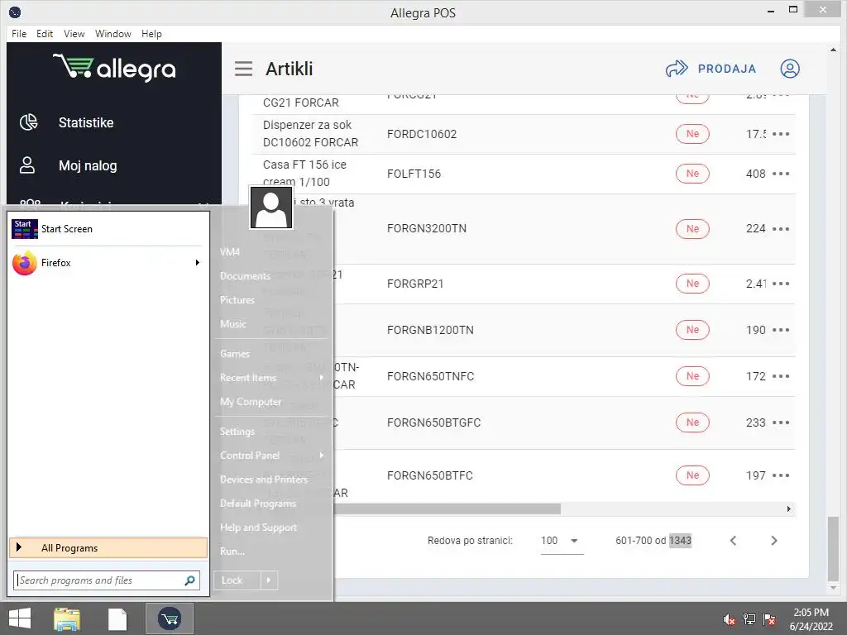Open File Explorer from the taskbar
This screenshot has height=635, width=847.
point(67,618)
